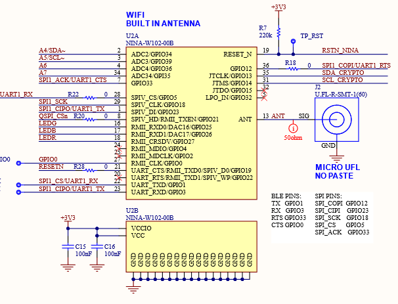Click the test point on pin 23 line
This screenshot has width=398, height=304.
pos(18,192)
